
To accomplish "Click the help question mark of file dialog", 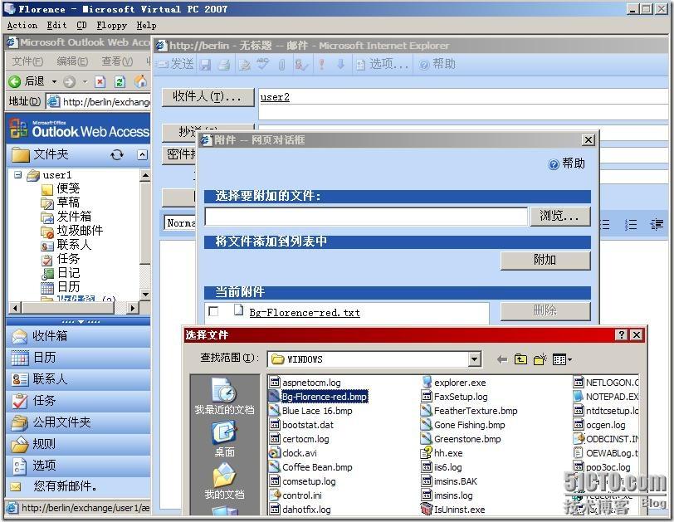I will 622,335.
